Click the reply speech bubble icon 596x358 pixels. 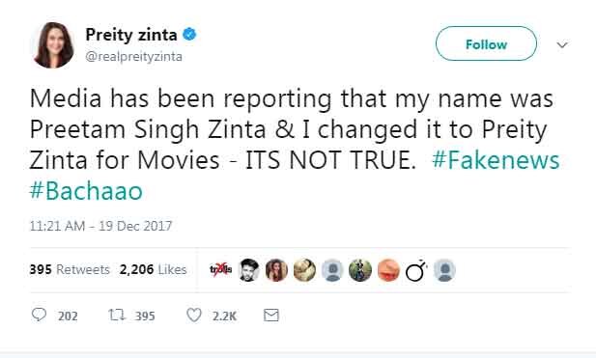point(39,315)
